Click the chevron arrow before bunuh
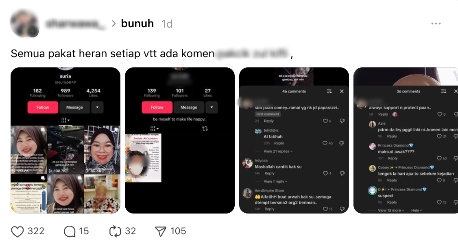458x246 pixels. [113, 24]
